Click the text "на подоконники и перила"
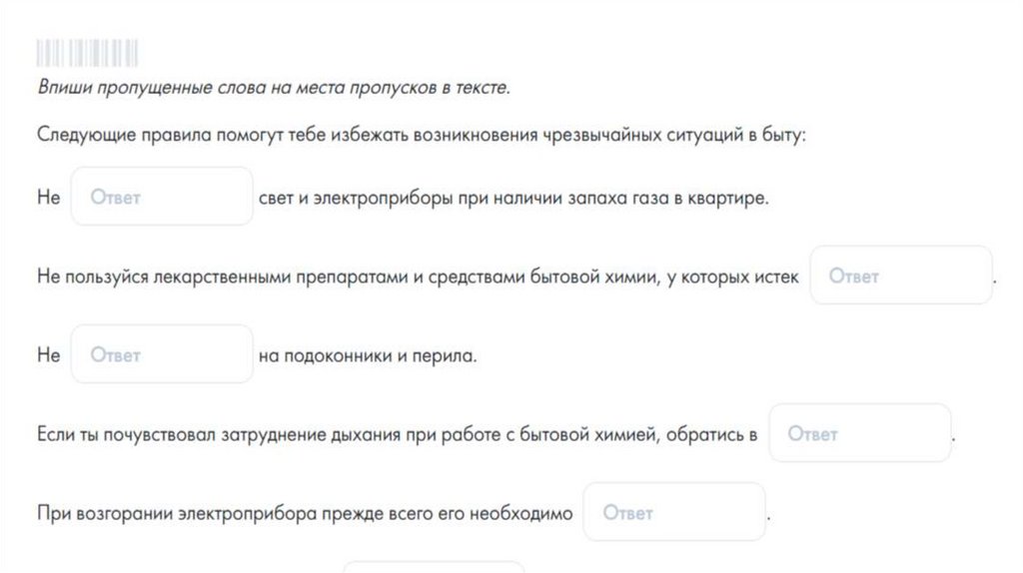This screenshot has width=1023, height=573. pyautogui.click(x=369, y=355)
